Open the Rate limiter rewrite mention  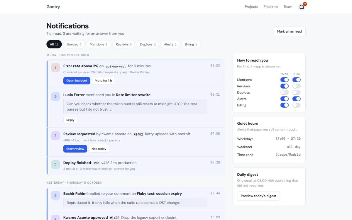pyautogui.click(x=133, y=95)
